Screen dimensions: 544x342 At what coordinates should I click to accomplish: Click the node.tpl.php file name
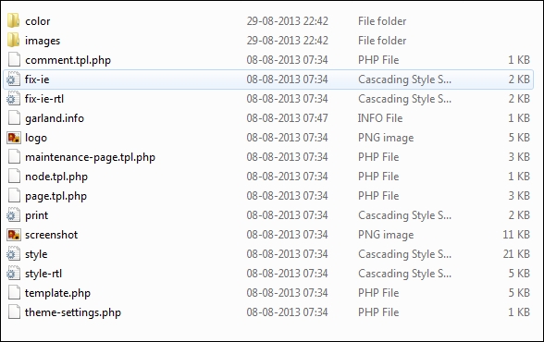pos(56,177)
